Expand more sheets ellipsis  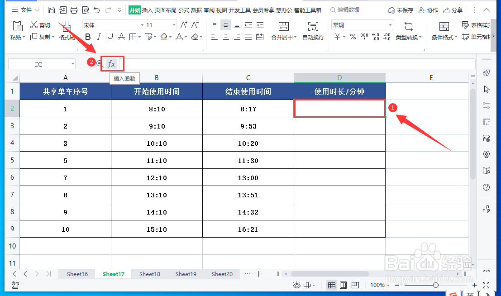coord(247,274)
